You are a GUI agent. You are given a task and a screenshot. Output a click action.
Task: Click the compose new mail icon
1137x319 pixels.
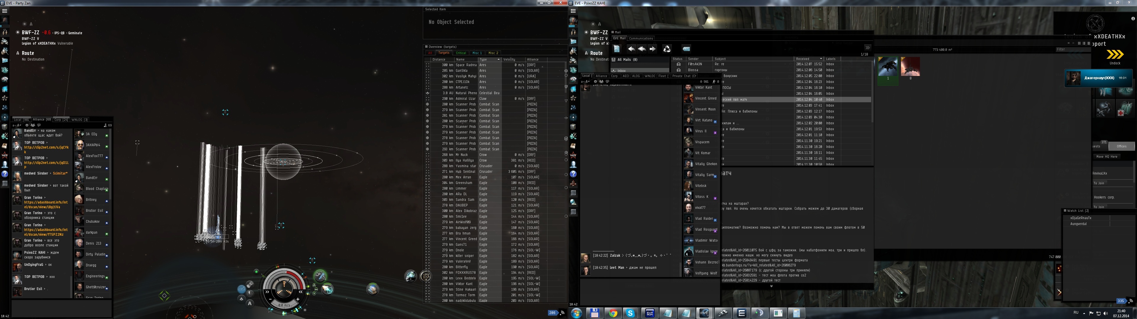click(616, 49)
